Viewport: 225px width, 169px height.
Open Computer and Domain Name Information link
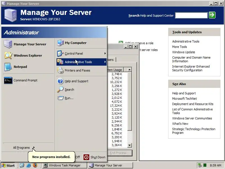pos(191,59)
